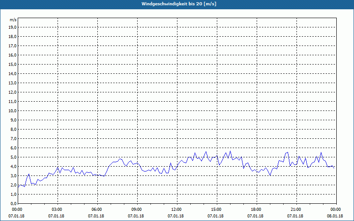Image resolution: width=354 pixels, height=221 pixels.
Task: Click the 09:00 x-axis time label
Action: click(x=137, y=210)
